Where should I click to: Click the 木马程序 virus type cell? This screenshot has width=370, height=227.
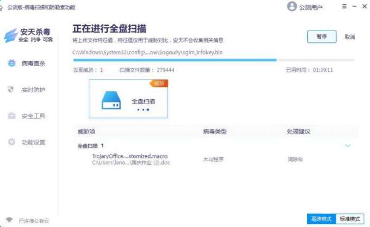214,159
